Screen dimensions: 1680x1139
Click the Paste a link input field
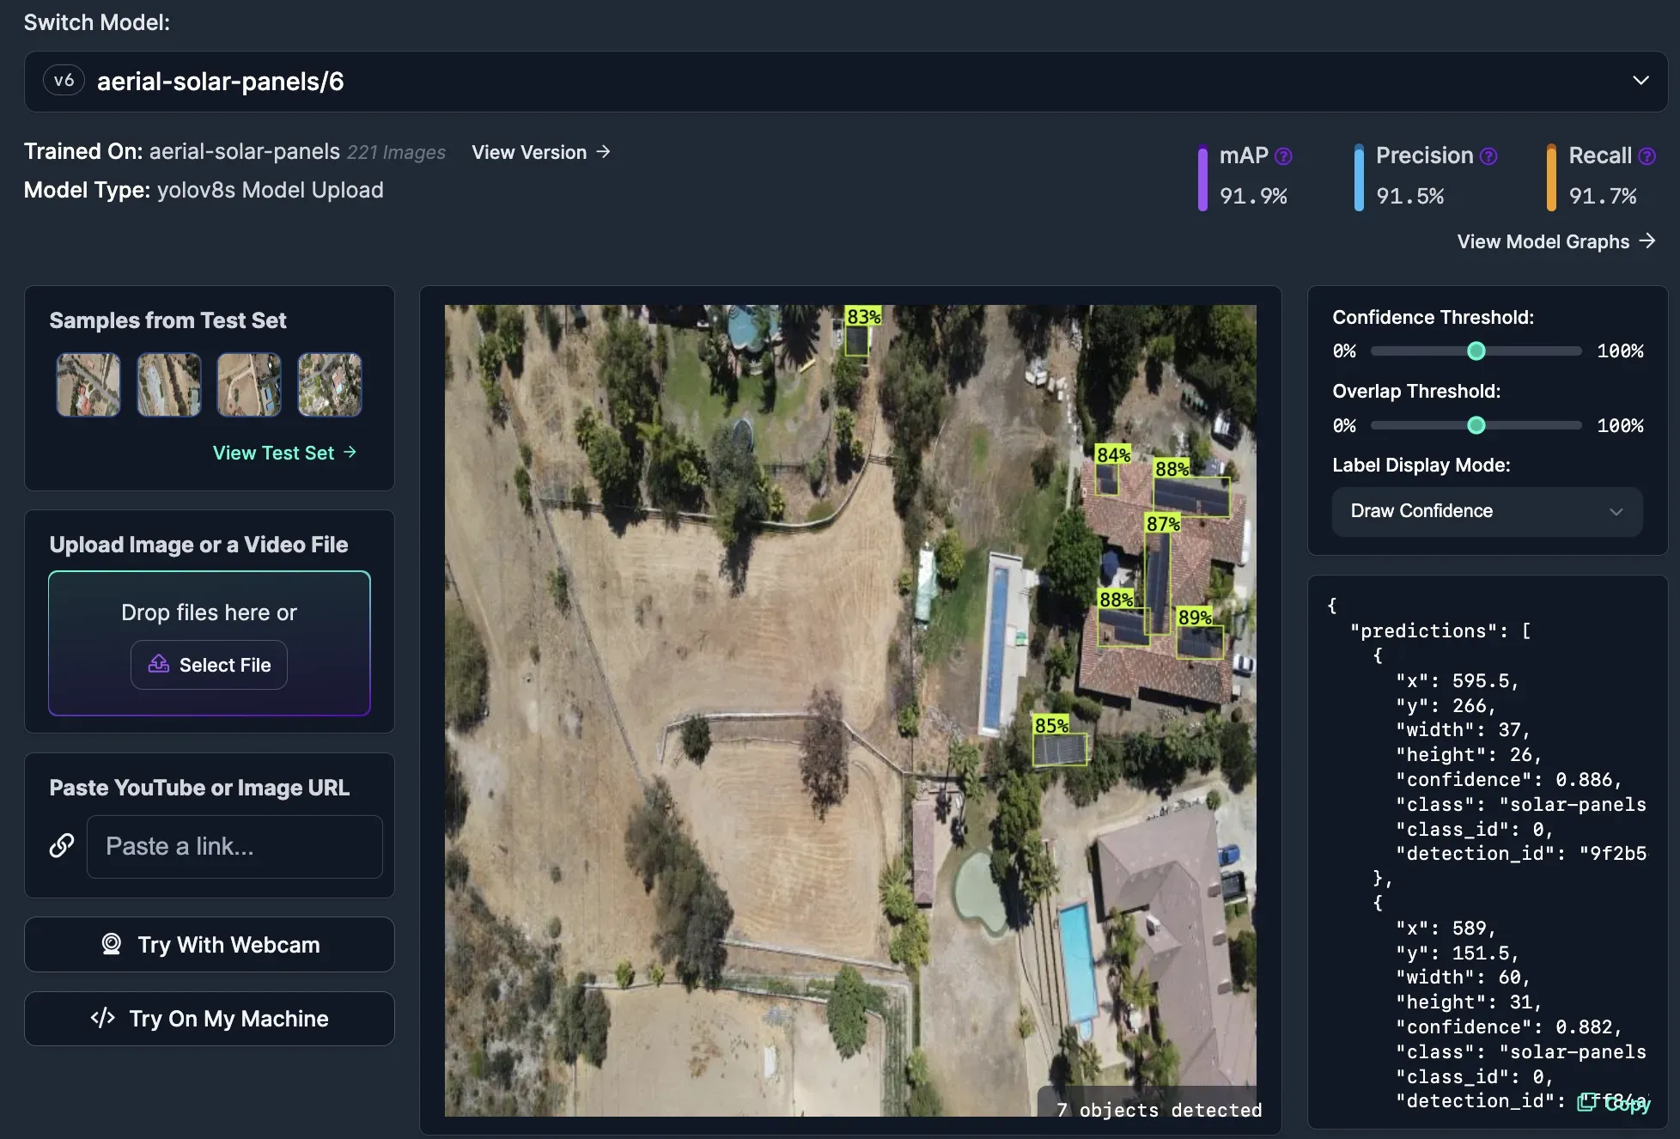tap(234, 846)
